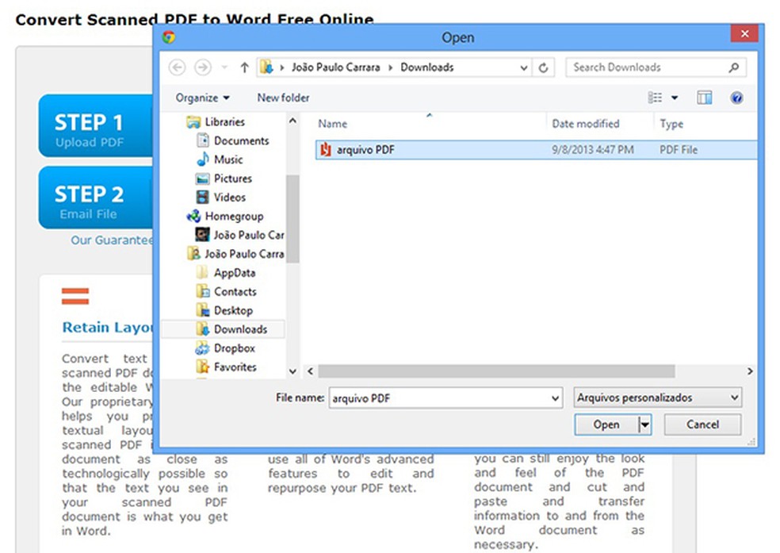The width and height of the screenshot is (780, 553).
Task: Open the Organize dropdown menu
Action: [202, 98]
